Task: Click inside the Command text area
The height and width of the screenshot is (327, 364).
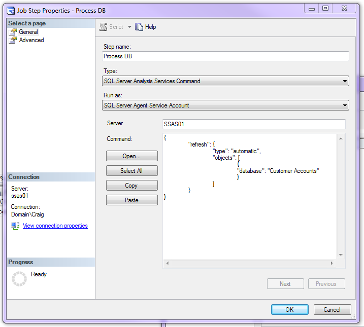Action: (x=250, y=196)
